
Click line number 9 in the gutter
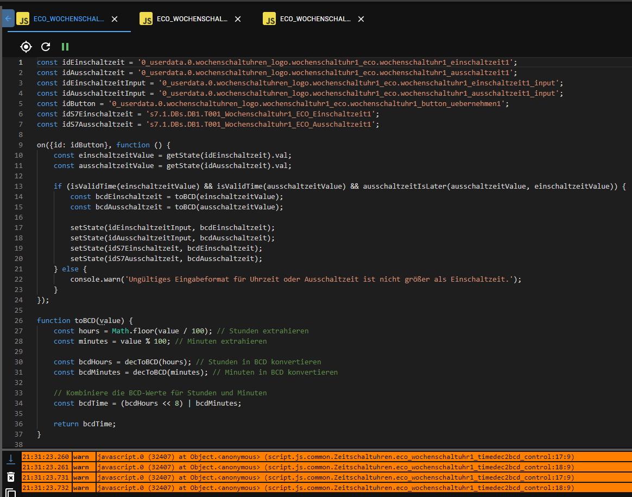pyautogui.click(x=21, y=145)
